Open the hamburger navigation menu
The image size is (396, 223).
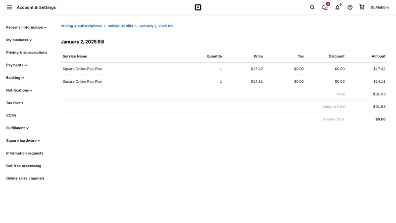[9, 7]
